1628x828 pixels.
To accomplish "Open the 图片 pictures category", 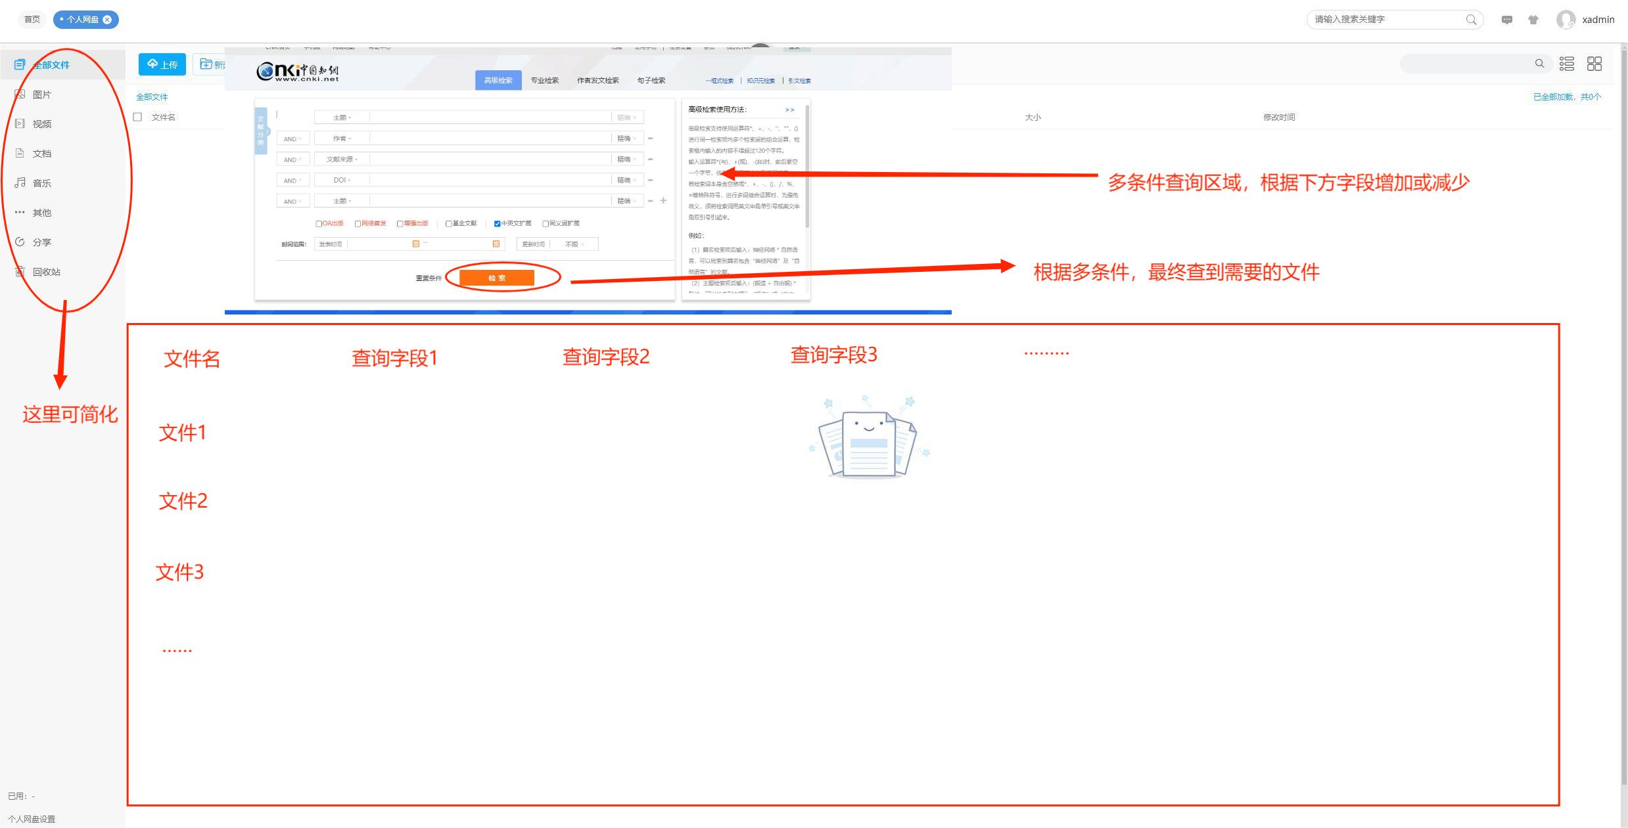I will coord(41,95).
